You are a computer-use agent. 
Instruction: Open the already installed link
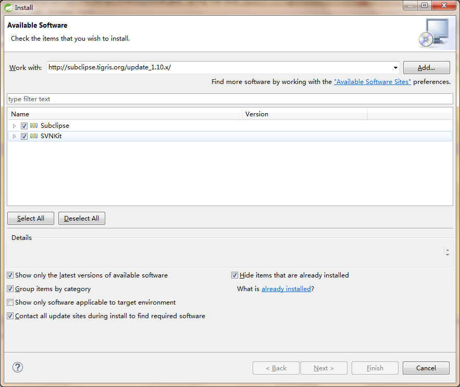(x=286, y=288)
